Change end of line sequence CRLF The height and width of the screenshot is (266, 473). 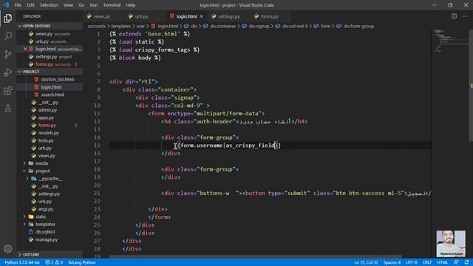[427, 262]
